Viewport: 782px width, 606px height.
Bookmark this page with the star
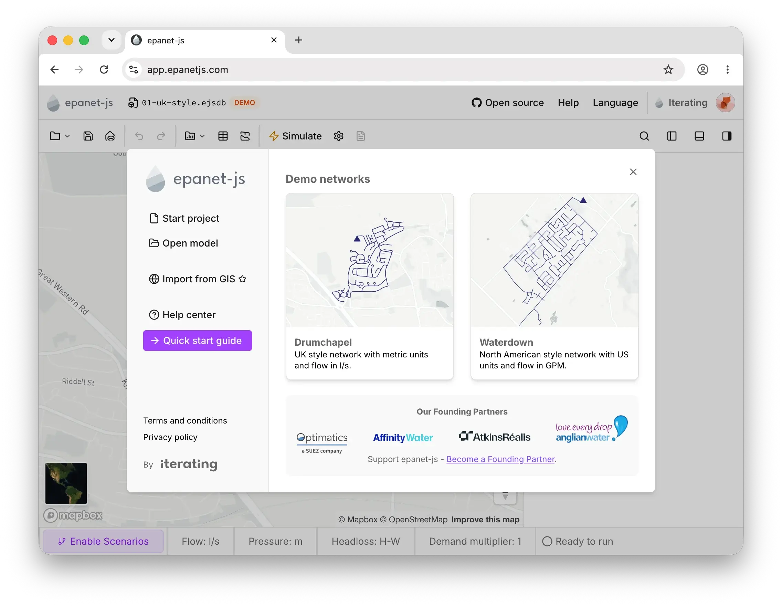668,70
